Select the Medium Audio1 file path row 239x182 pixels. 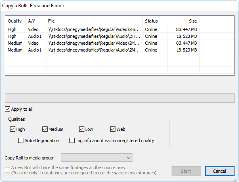94,50
